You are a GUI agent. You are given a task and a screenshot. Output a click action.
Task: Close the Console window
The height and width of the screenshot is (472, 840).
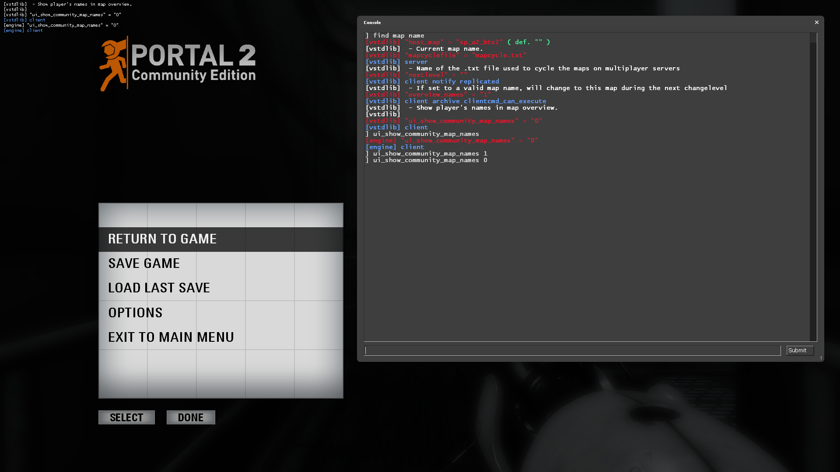pyautogui.click(x=816, y=22)
